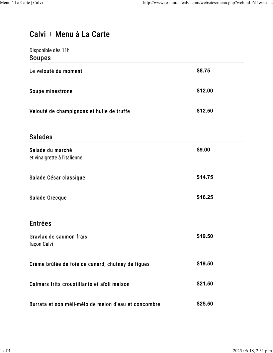Click Calmars frits croustillants item

(x=80, y=284)
